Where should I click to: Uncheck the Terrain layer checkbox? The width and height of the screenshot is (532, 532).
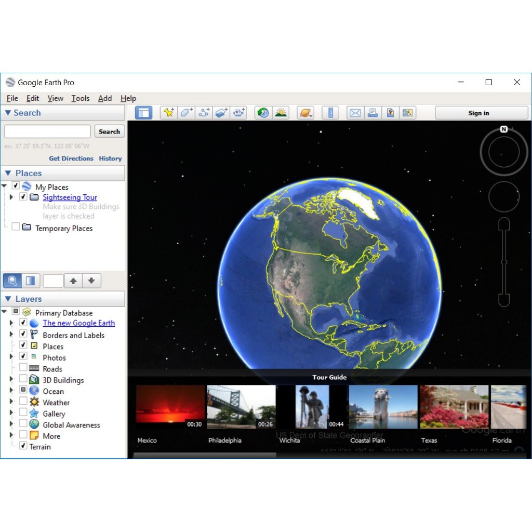[x=23, y=446]
